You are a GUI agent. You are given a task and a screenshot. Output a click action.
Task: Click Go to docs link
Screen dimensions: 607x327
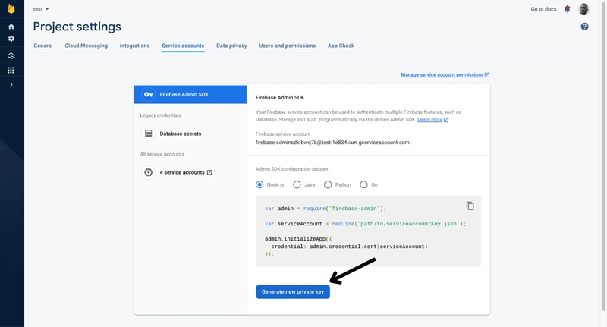point(543,9)
